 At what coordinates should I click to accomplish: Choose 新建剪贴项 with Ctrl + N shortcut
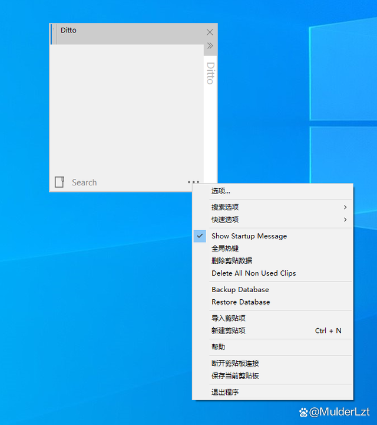[272, 331]
